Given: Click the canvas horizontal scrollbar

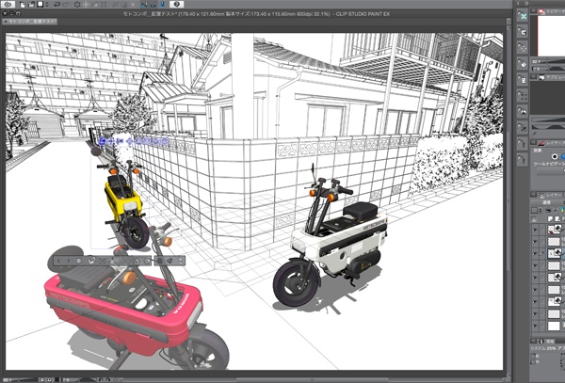Looking at the screenshot, I should [312, 379].
